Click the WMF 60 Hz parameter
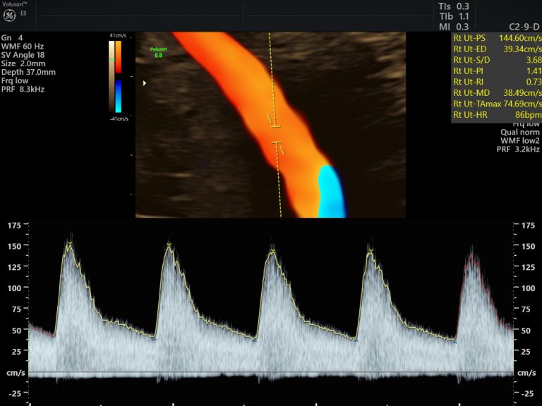The height and width of the screenshot is (406, 542). 25,46
